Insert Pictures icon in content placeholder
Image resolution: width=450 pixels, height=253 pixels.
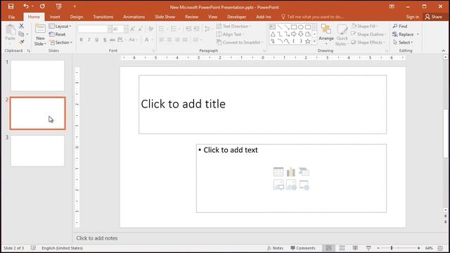pyautogui.click(x=278, y=185)
